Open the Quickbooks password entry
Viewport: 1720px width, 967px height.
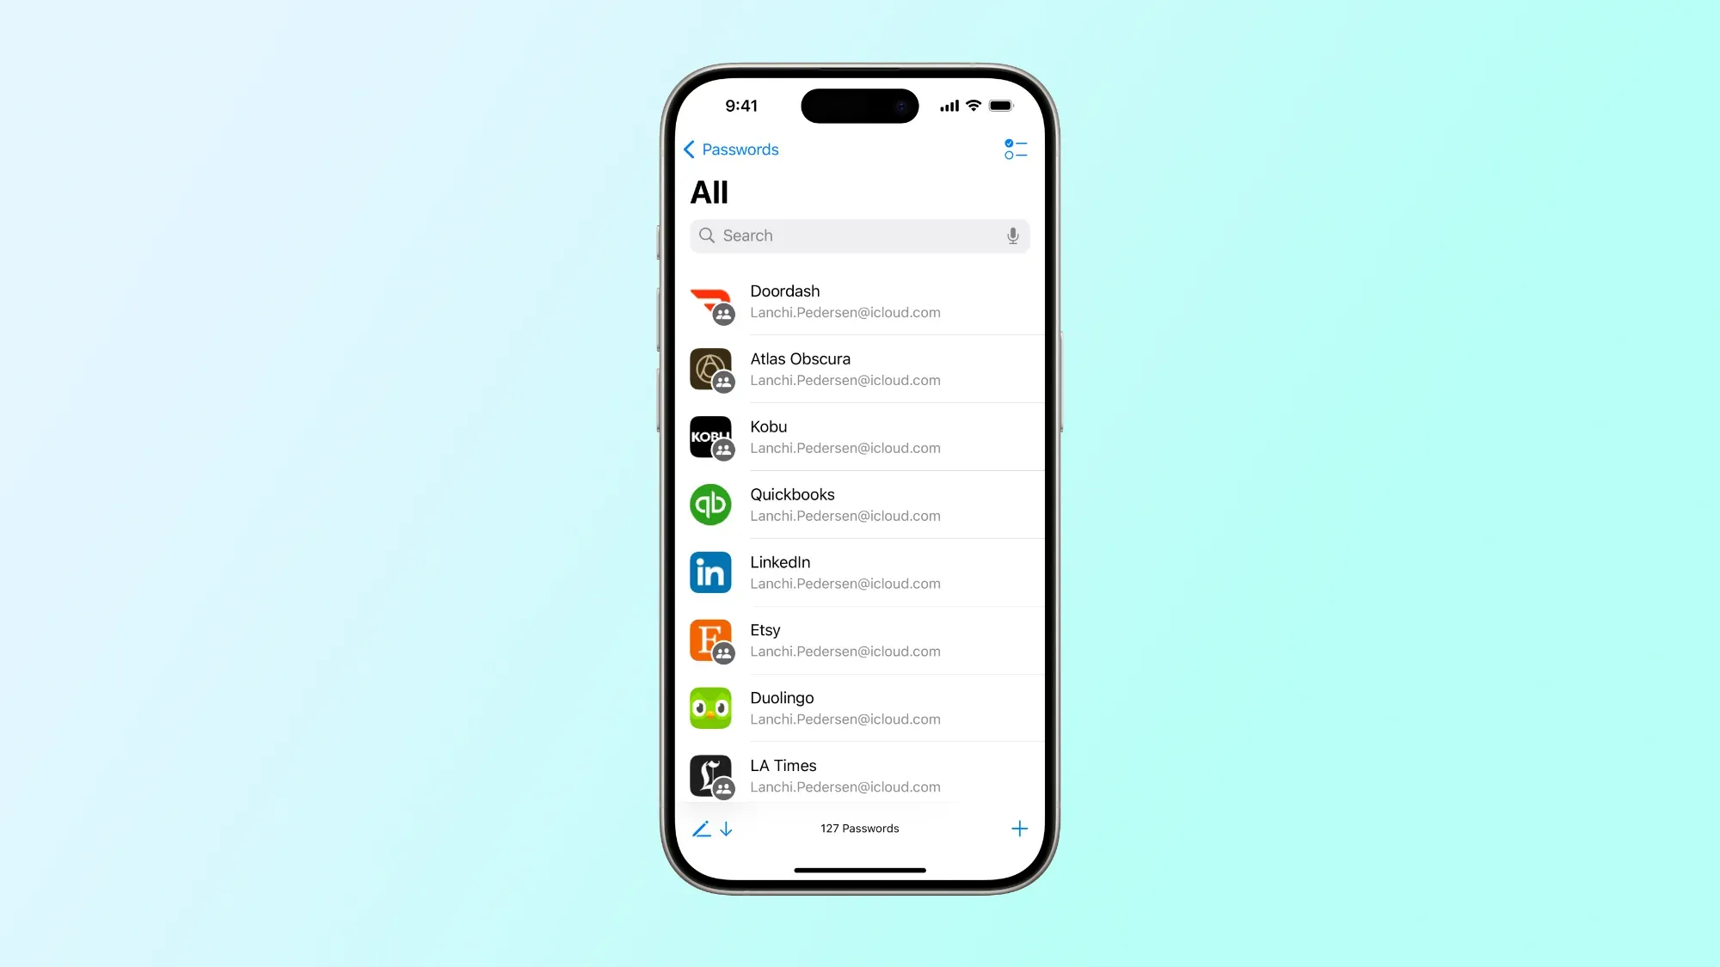[x=860, y=505]
